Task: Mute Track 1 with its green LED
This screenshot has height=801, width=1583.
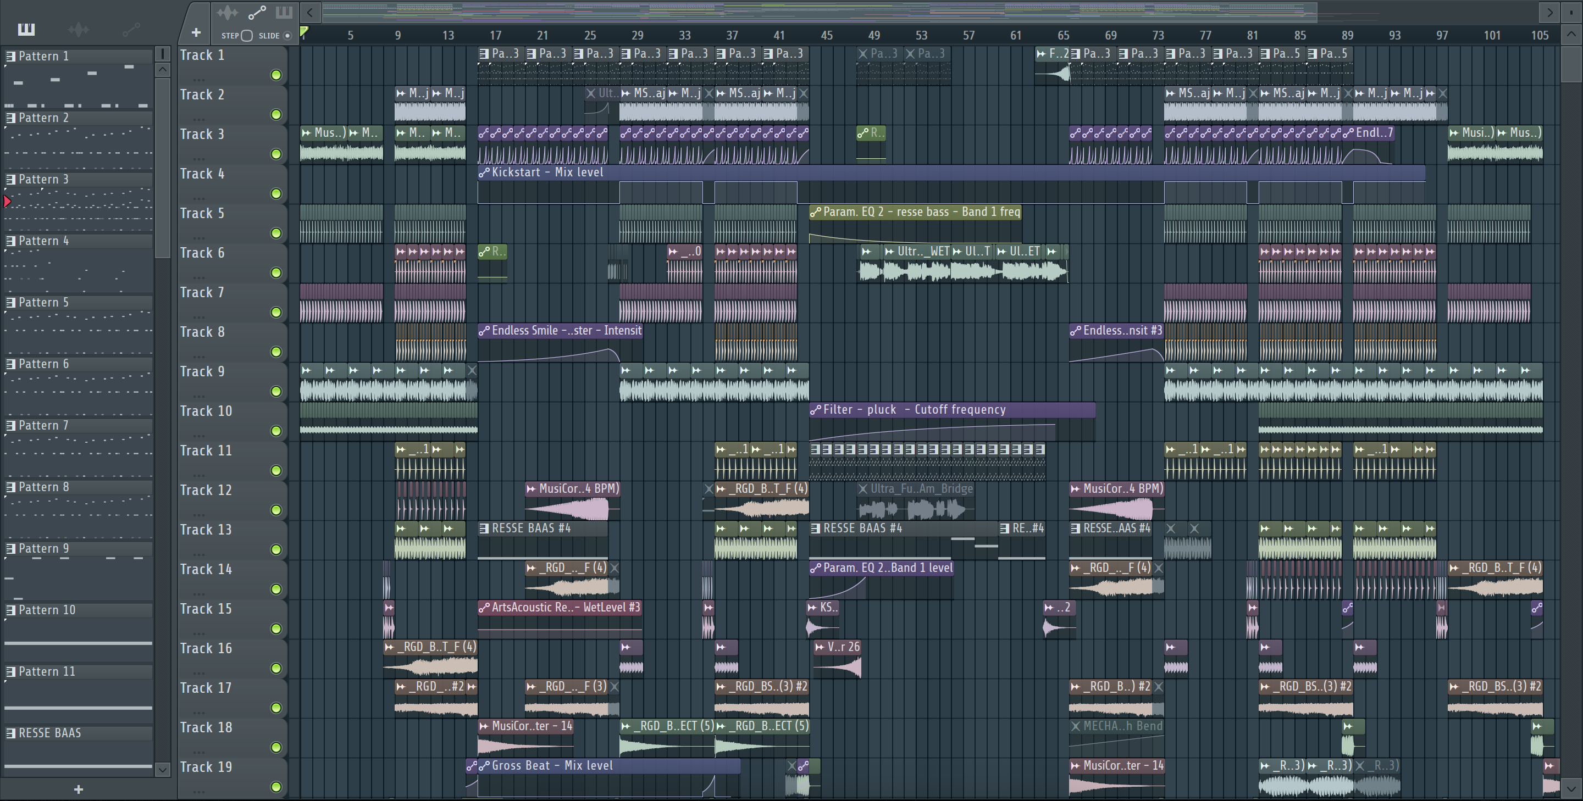Action: (x=276, y=75)
